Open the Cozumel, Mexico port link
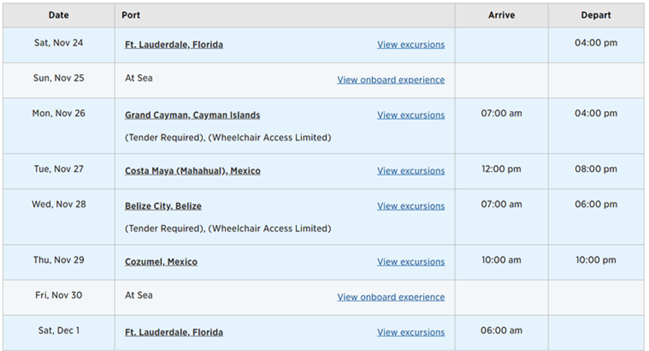 coord(161,262)
